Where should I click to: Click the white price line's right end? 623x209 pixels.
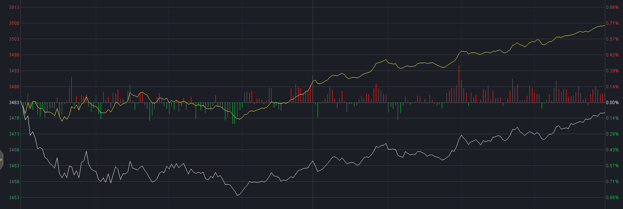coord(604,113)
